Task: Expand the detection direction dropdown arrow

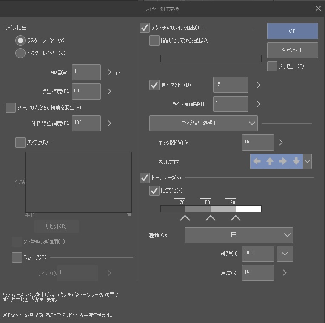Action: (308, 161)
